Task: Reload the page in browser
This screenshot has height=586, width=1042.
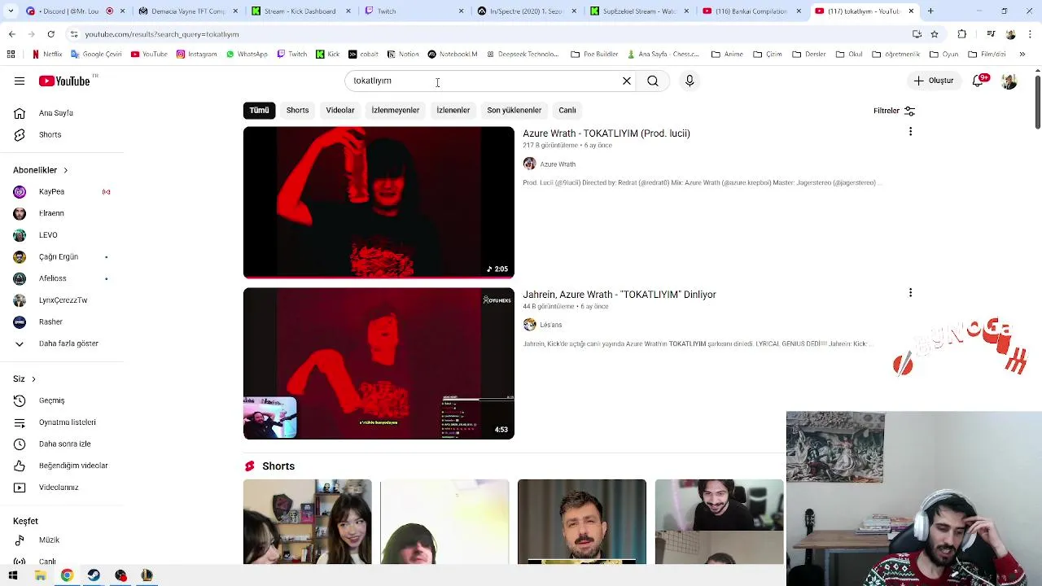Action: tap(50, 34)
